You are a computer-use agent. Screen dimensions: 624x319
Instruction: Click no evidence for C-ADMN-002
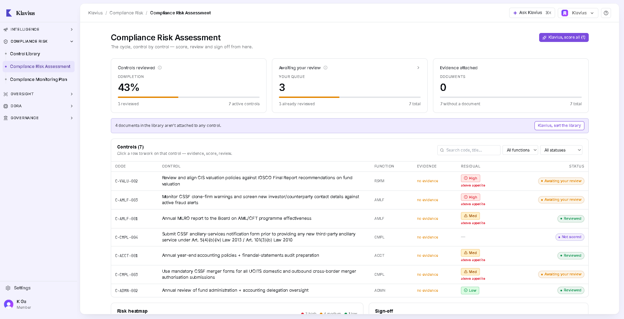[427, 291]
